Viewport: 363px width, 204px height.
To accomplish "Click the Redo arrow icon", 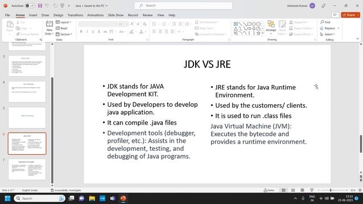I will [56, 6].
